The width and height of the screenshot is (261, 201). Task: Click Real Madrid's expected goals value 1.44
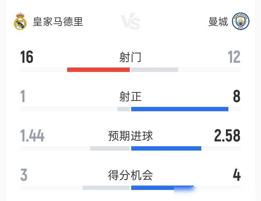click(x=32, y=136)
